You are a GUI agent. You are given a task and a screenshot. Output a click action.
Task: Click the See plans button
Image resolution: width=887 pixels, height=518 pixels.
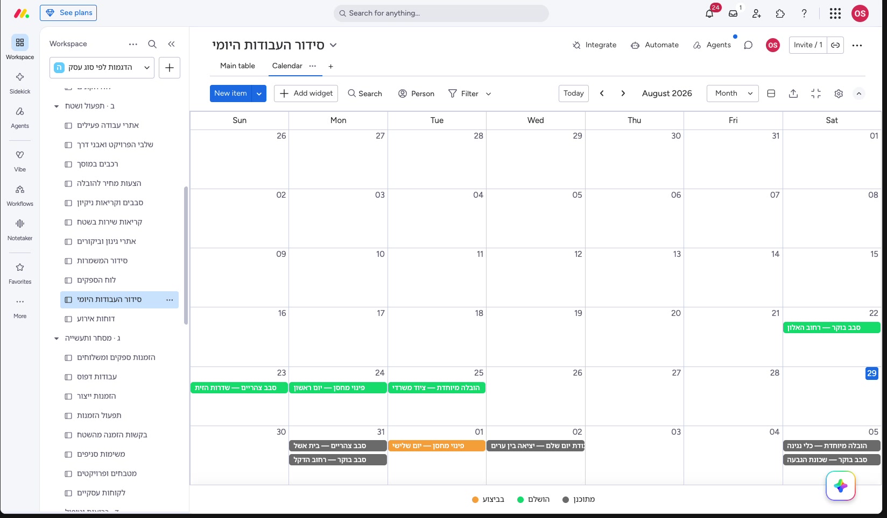pyautogui.click(x=68, y=13)
